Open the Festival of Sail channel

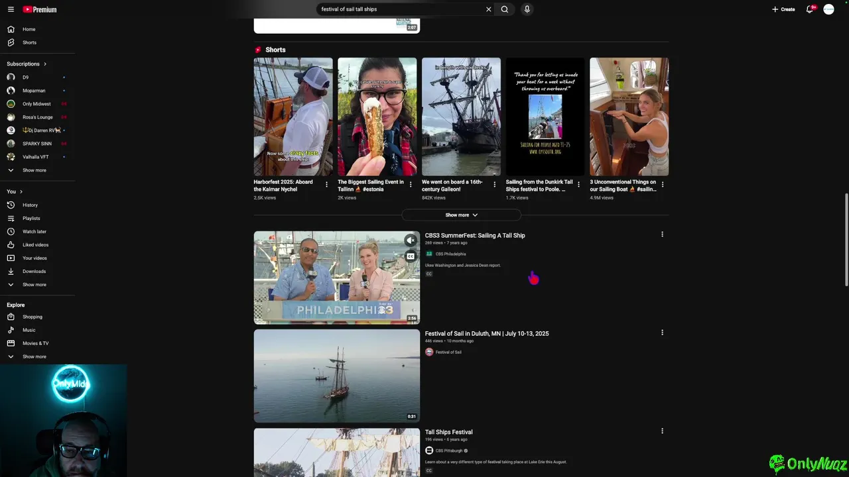coord(448,352)
